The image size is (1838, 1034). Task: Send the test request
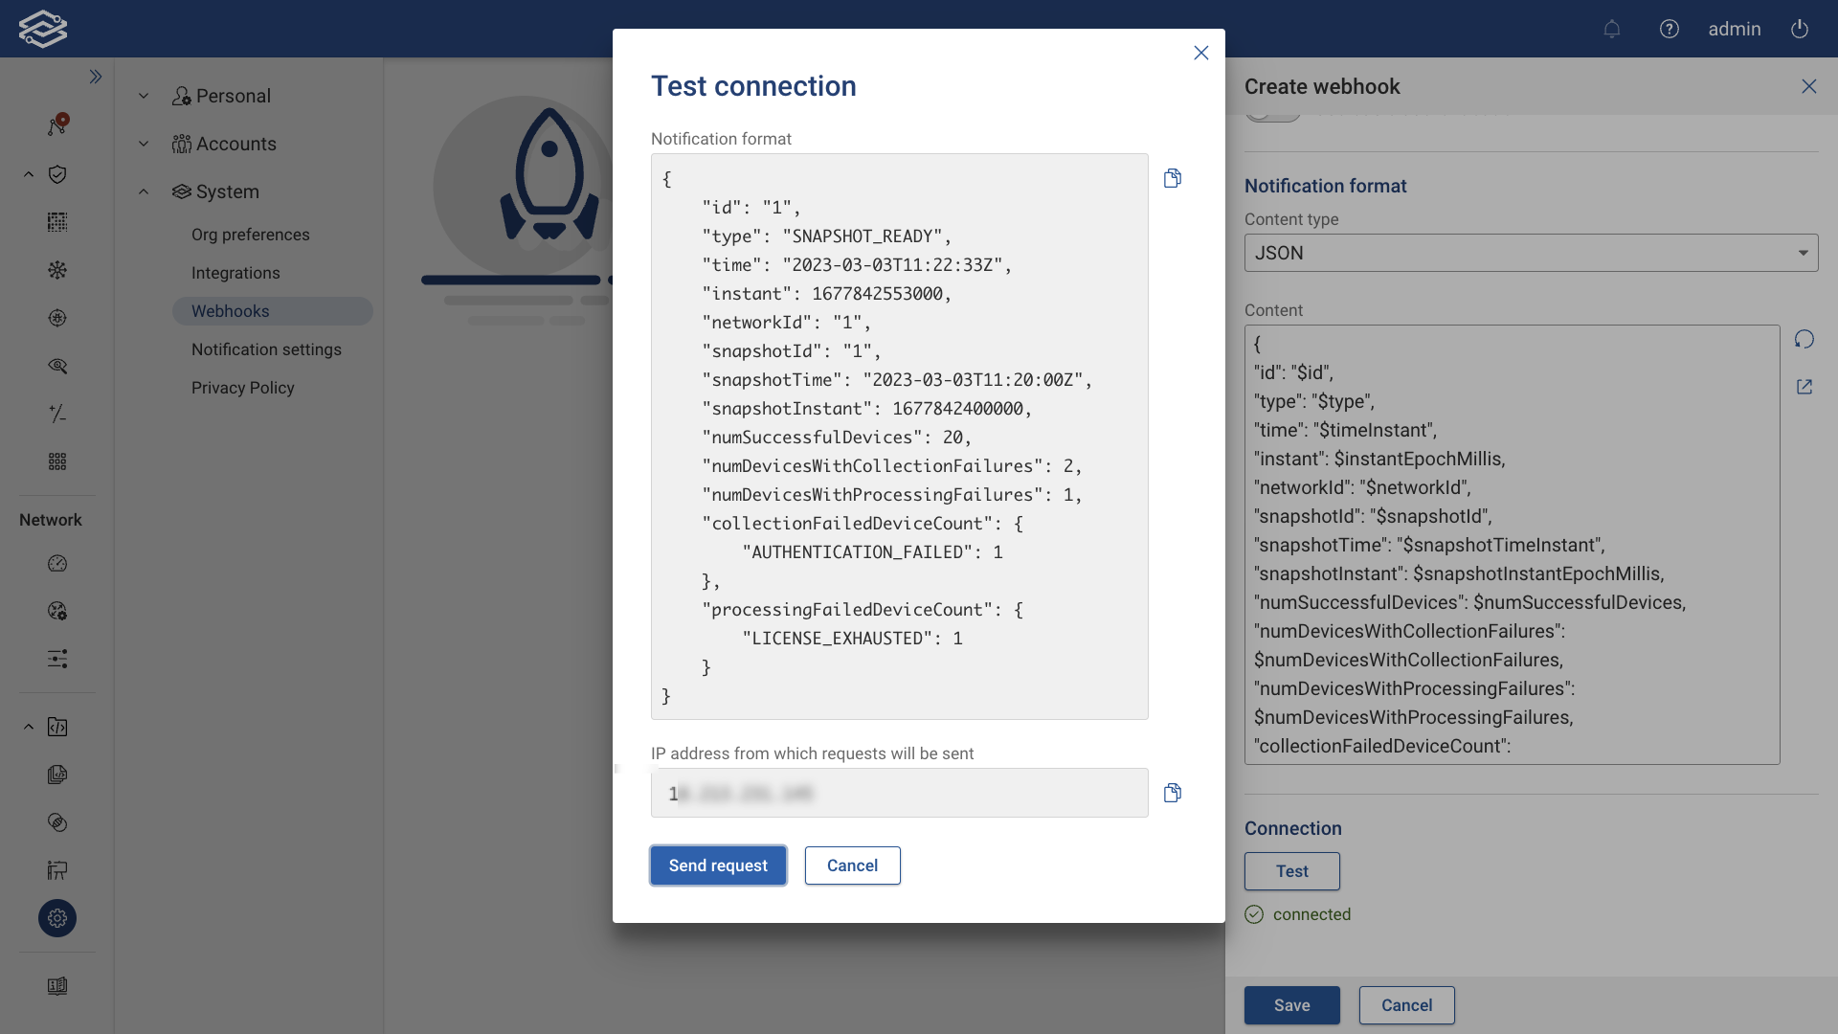(x=718, y=865)
